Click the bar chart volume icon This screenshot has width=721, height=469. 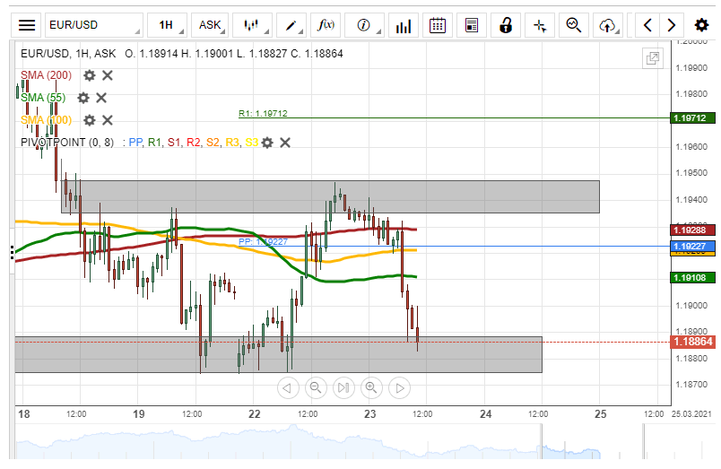click(x=404, y=25)
